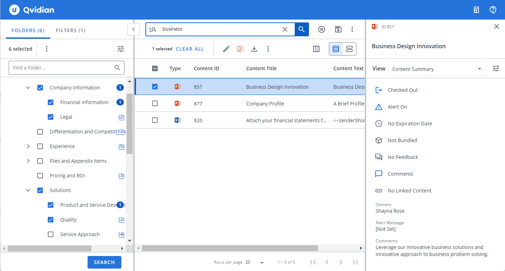The width and height of the screenshot is (505, 271).
Task: Open the column chooser icon
Action: (316, 49)
